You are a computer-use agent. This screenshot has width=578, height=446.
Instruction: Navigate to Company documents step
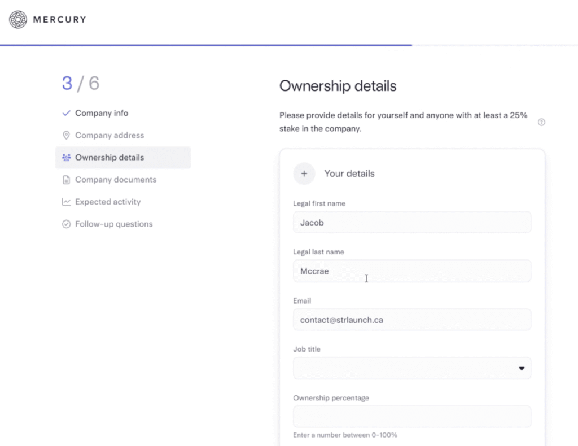click(116, 180)
